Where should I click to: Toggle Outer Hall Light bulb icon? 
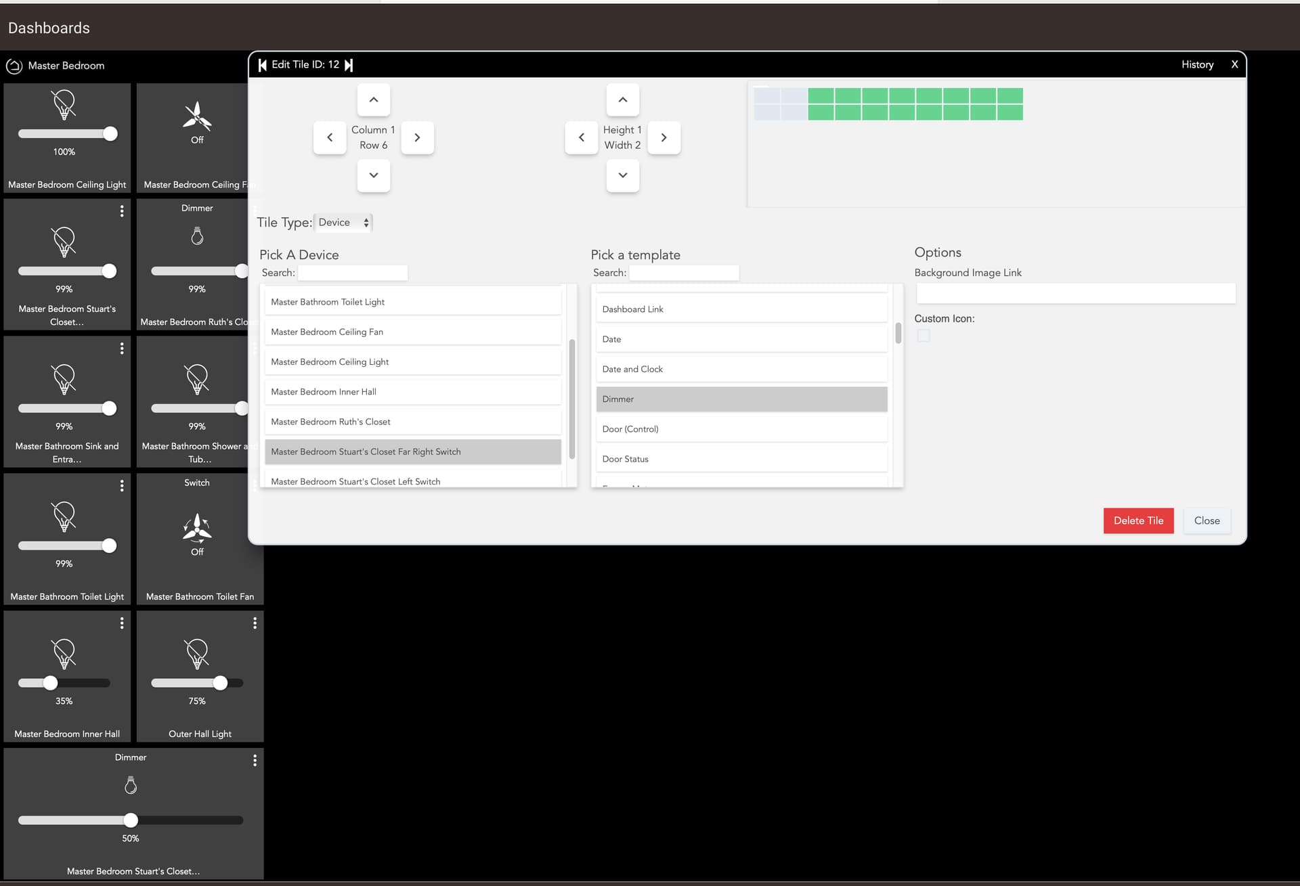coord(197,655)
